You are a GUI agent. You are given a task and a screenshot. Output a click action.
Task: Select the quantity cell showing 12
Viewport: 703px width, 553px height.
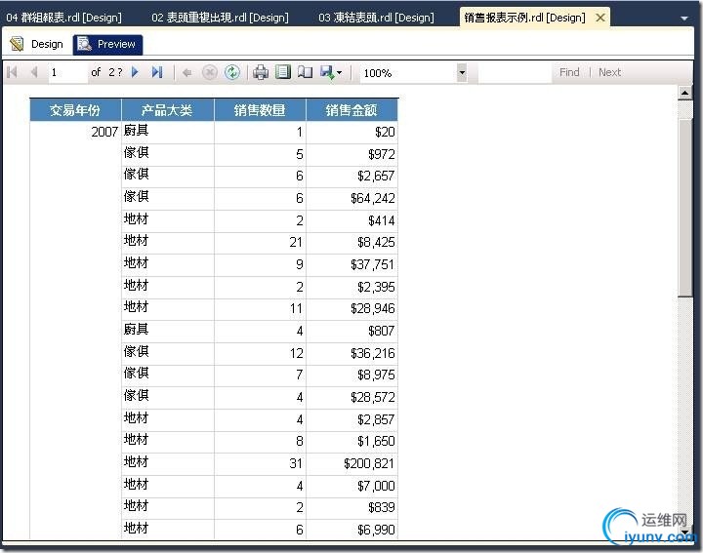[260, 353]
